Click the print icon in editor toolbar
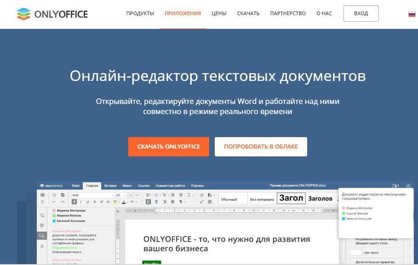418x265 pixels. pos(42,195)
